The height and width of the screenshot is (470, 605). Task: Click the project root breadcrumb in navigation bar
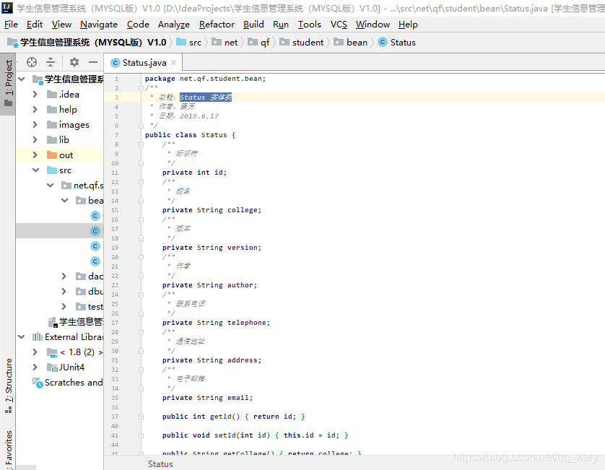pos(87,43)
